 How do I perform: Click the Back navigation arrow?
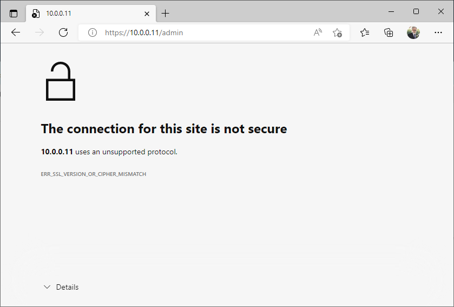pyautogui.click(x=16, y=32)
